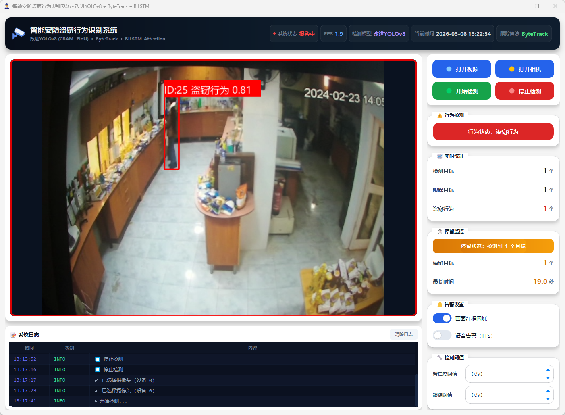Decrease 跟踪阈值 with the down arrow
The width and height of the screenshot is (565, 415).
548,399
